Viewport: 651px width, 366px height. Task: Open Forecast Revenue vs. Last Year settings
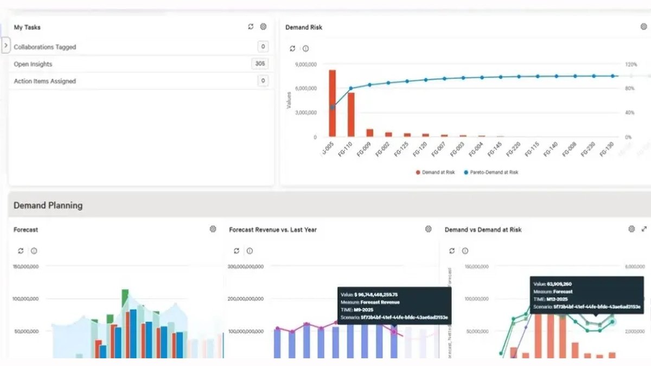tap(428, 229)
